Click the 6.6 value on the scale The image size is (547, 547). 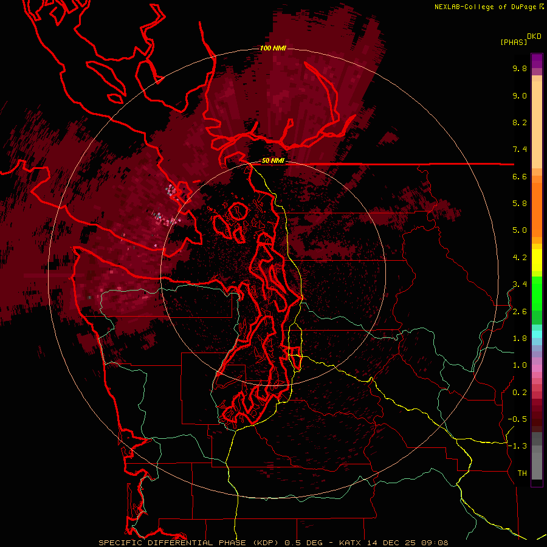pos(520,176)
